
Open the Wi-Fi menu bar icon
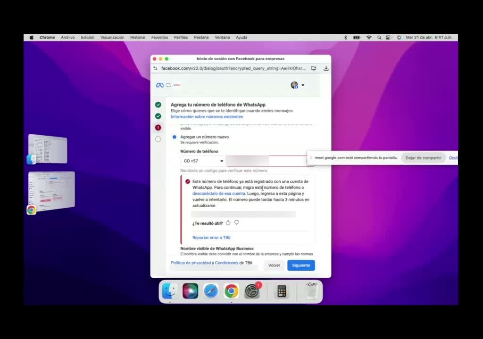pos(369,37)
